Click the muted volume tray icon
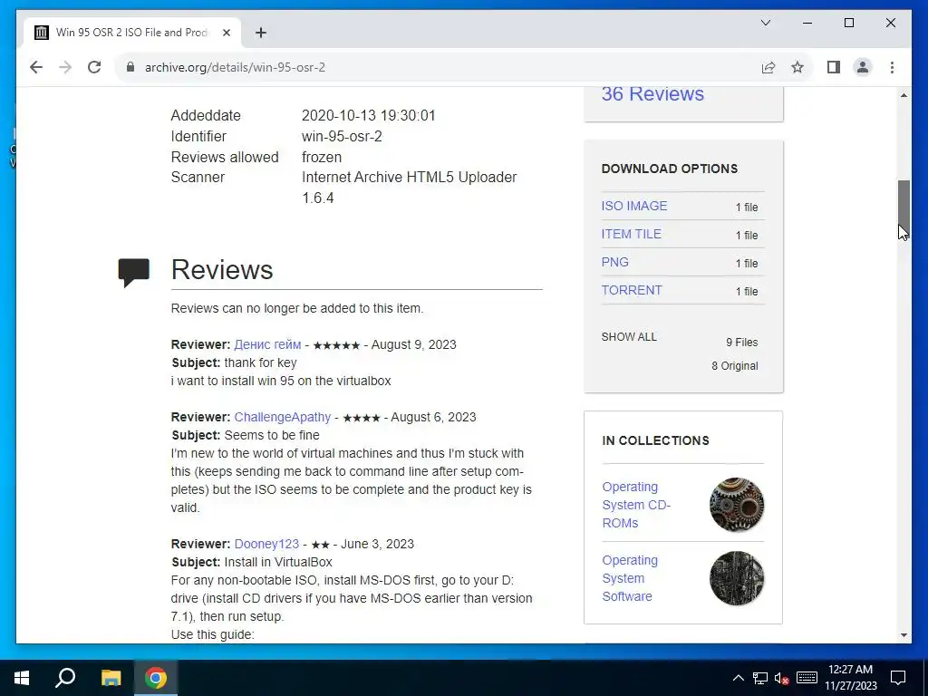Screen dimensions: 928x696 click(x=782, y=678)
